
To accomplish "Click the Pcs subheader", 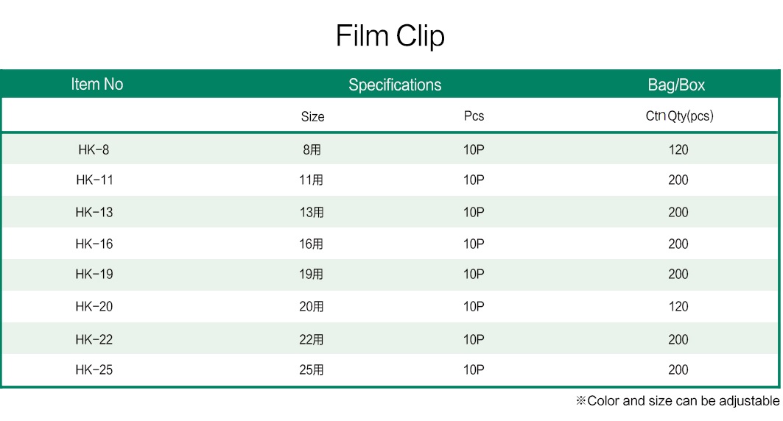I will coord(474,116).
